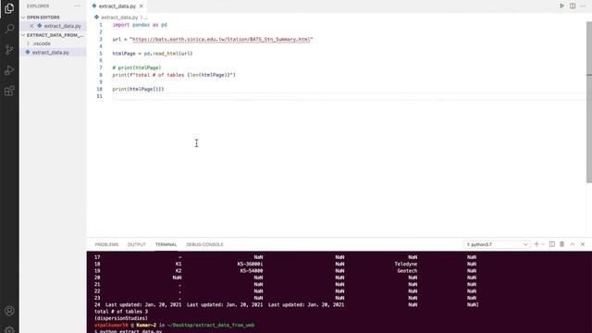Select extract_data.py under Open Editors
This screenshot has width=592, height=333.
point(62,26)
